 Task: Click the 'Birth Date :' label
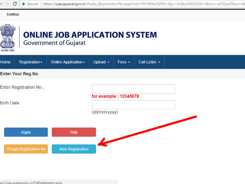point(11,103)
